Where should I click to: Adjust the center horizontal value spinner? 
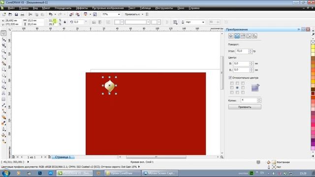pos(252,63)
